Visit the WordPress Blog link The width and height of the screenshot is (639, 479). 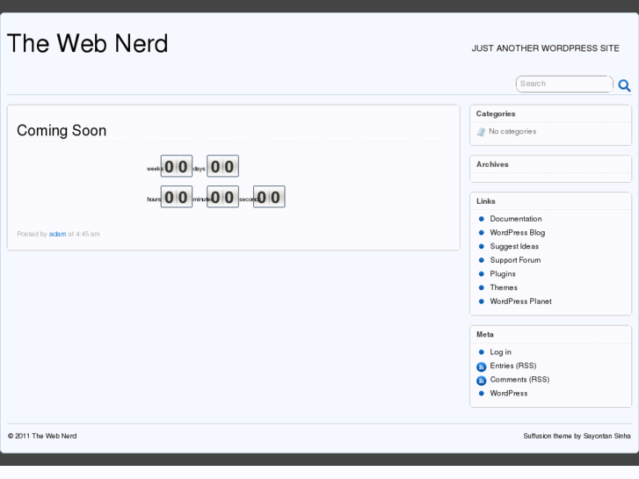tap(518, 233)
